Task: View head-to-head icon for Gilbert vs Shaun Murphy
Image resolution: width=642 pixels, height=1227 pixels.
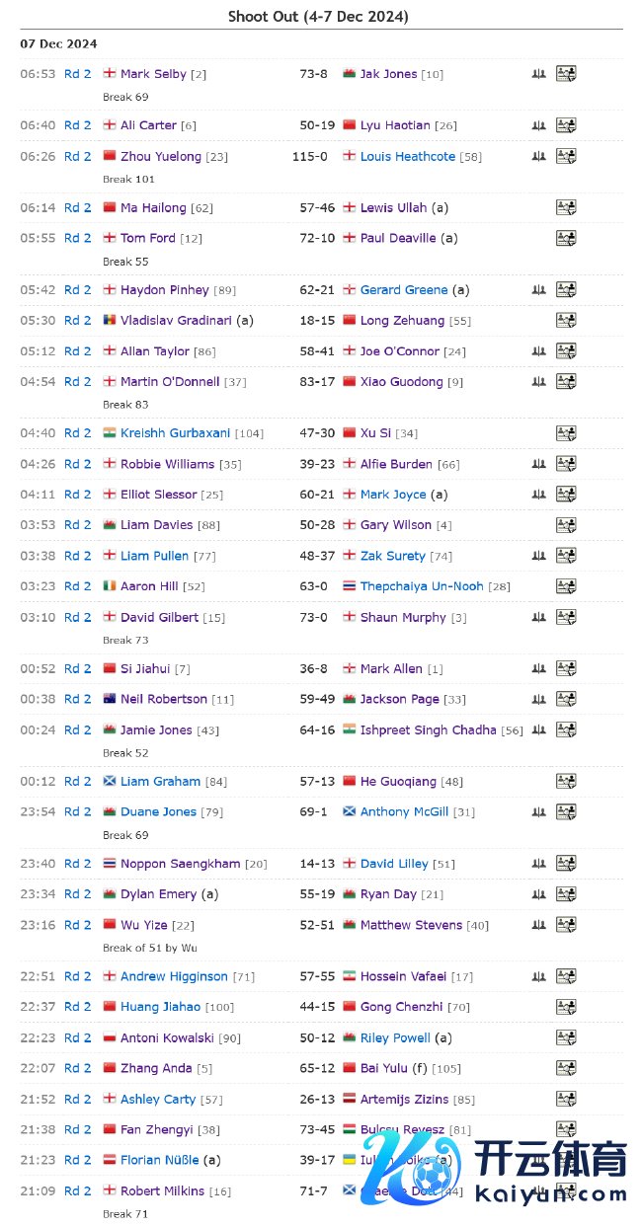Action: [x=538, y=617]
